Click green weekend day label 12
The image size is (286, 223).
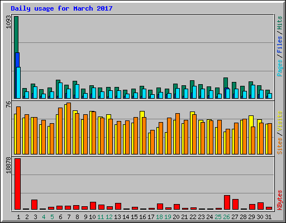pyautogui.click(x=109, y=217)
